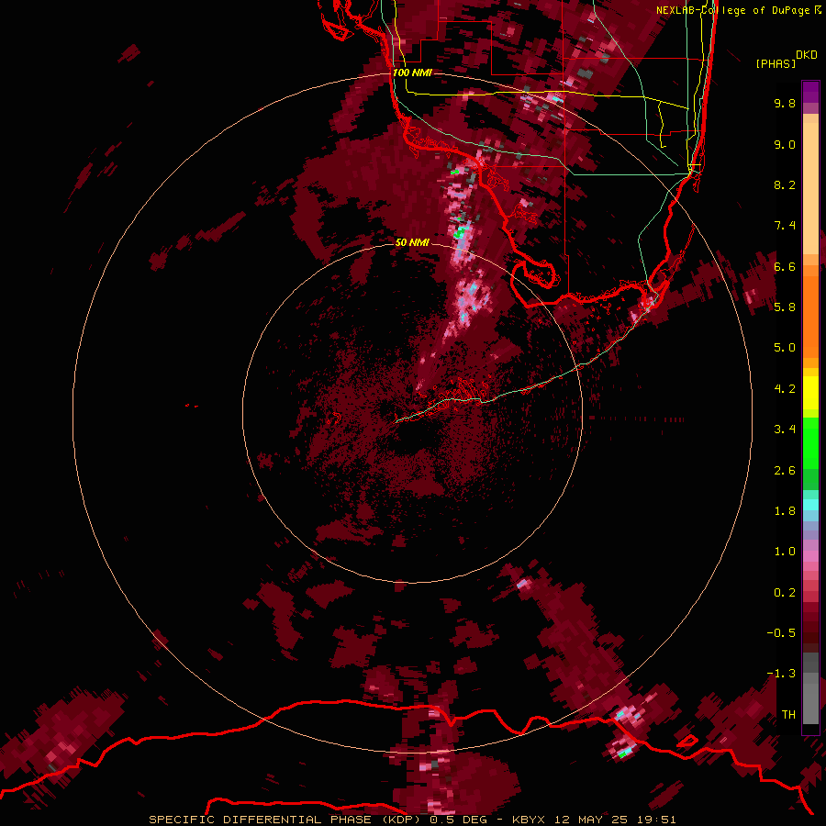Image resolution: width=826 pixels, height=826 pixels.
Task: Click the 8.2 value on the color scale
Action: click(785, 184)
